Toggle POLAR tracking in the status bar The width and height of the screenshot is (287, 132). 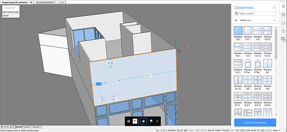point(211,130)
